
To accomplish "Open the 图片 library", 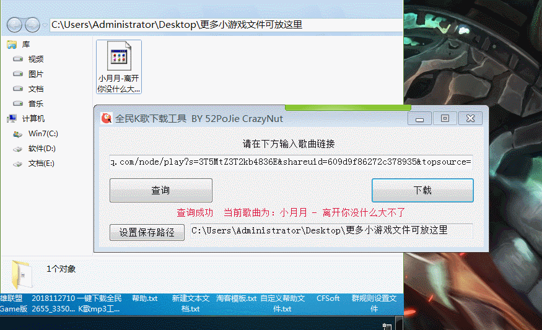I will (x=35, y=74).
